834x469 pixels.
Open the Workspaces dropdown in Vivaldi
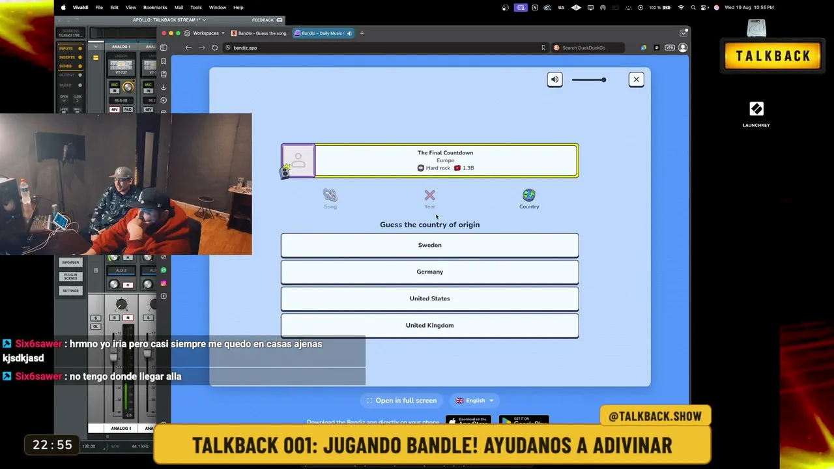tap(205, 33)
